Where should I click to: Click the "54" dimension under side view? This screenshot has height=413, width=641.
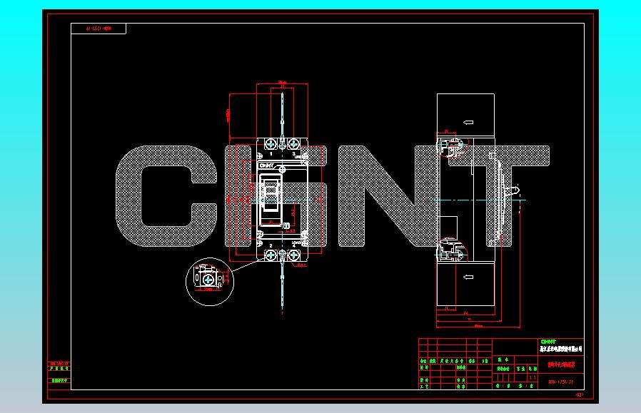[465, 314]
